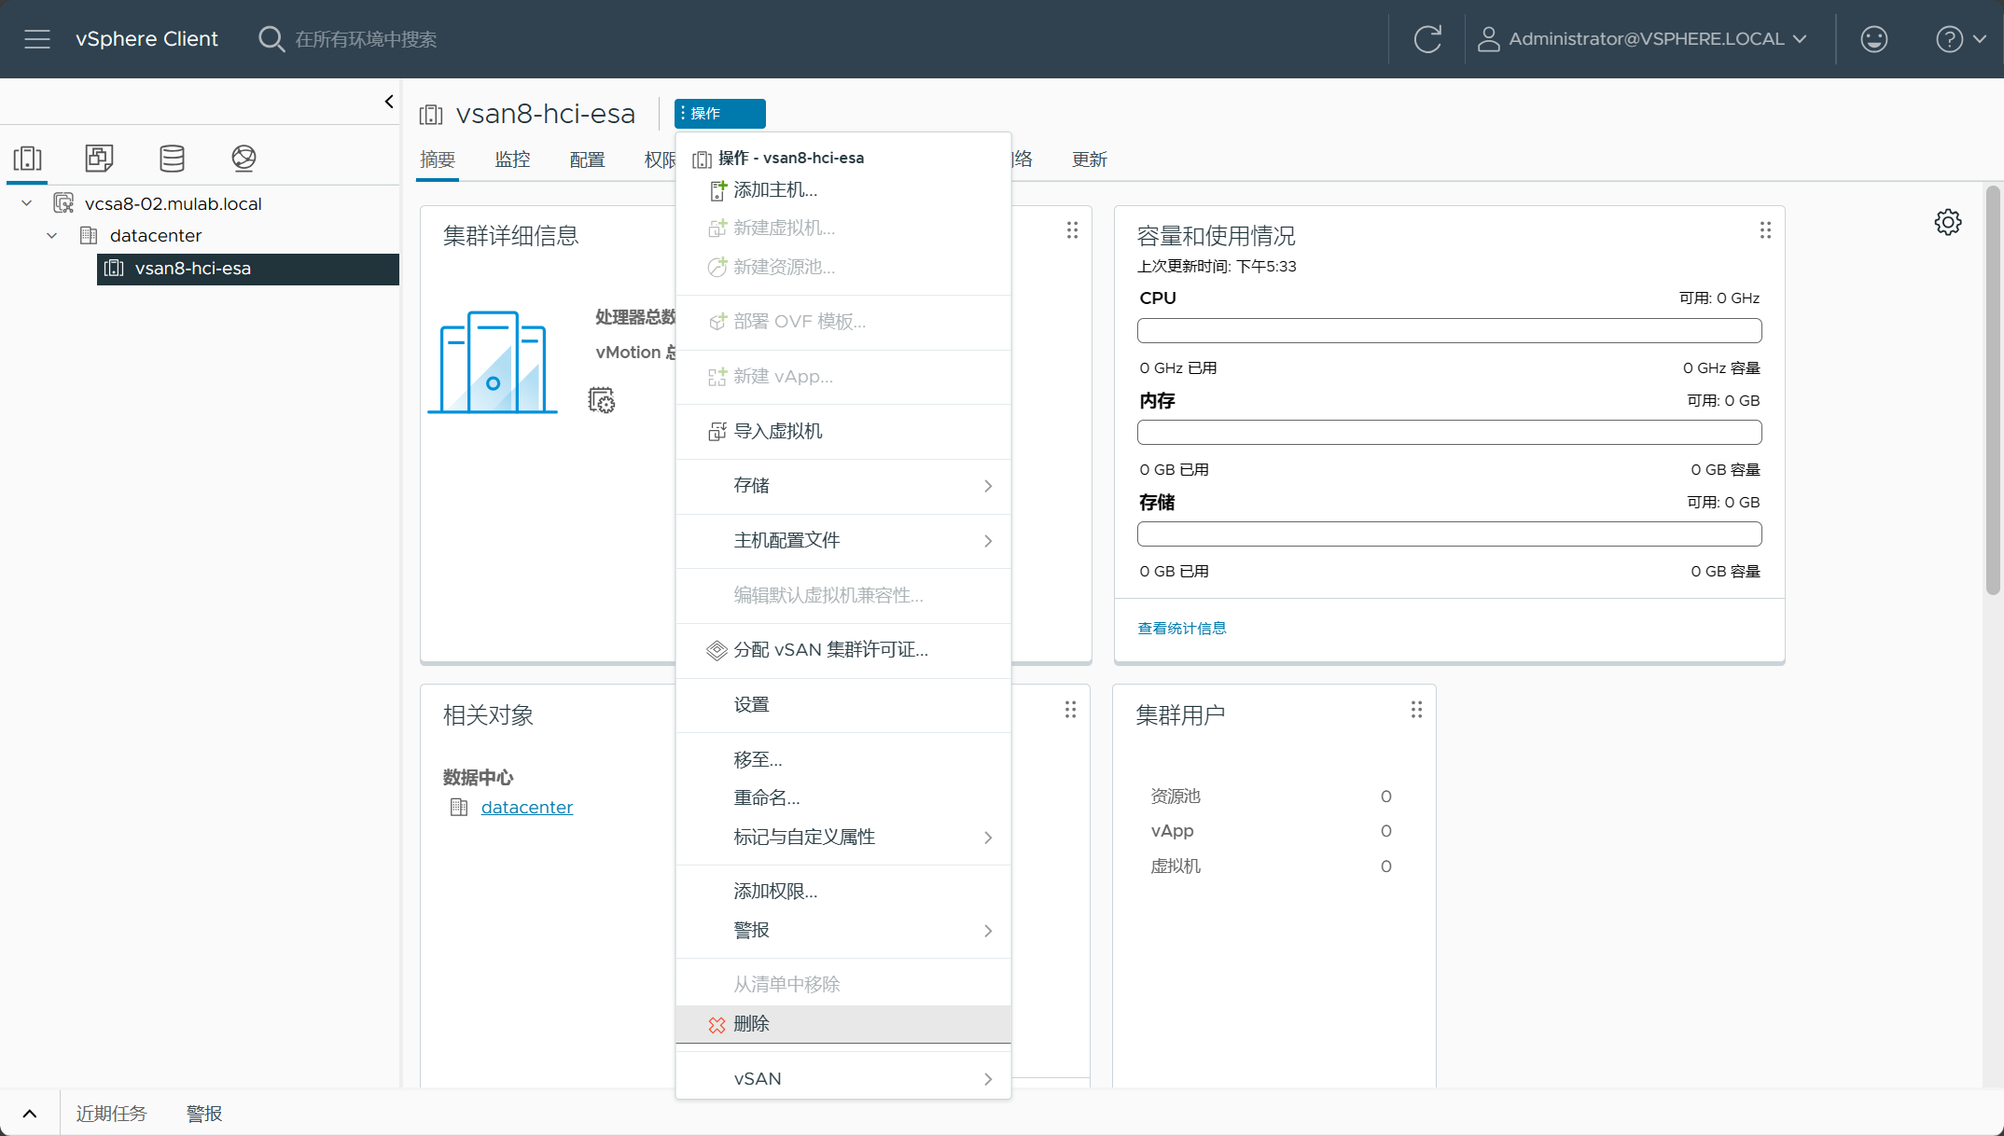The image size is (2004, 1136).
Task: Select vcsa8-02.mulab.local in the tree
Action: click(x=173, y=203)
